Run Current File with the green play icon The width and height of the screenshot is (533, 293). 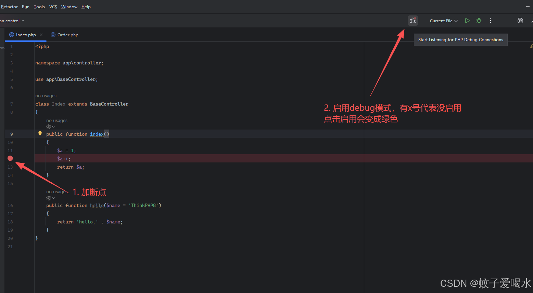pos(467,20)
